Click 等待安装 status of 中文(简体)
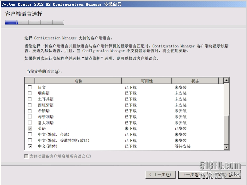The height and width of the screenshot is (185, 247). coord(183,146)
